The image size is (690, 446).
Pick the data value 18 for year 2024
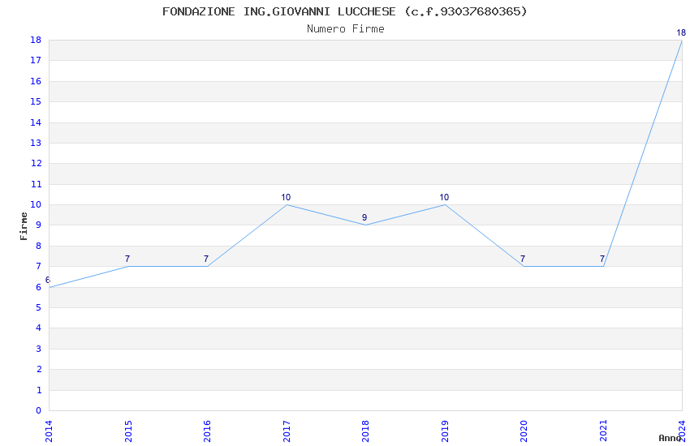click(x=681, y=32)
